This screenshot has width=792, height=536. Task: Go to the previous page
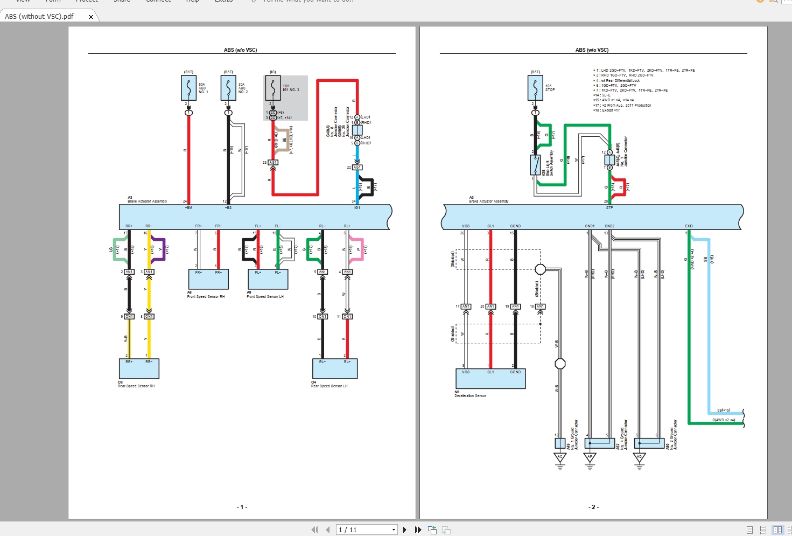pyautogui.click(x=327, y=530)
